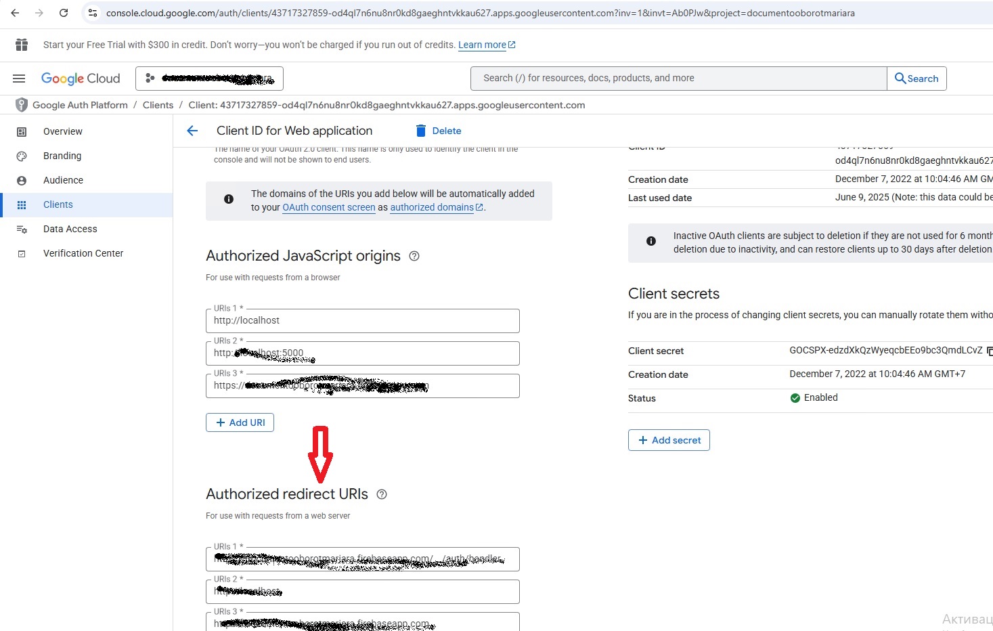
Task: Open the authorized domains link
Action: [437, 207]
